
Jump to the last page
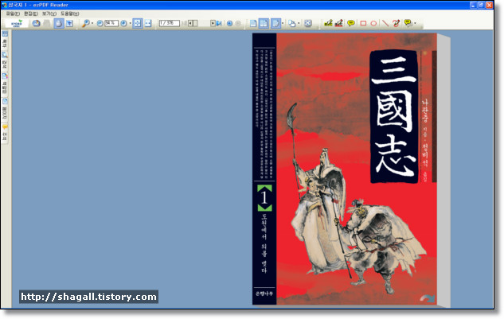pos(219,23)
